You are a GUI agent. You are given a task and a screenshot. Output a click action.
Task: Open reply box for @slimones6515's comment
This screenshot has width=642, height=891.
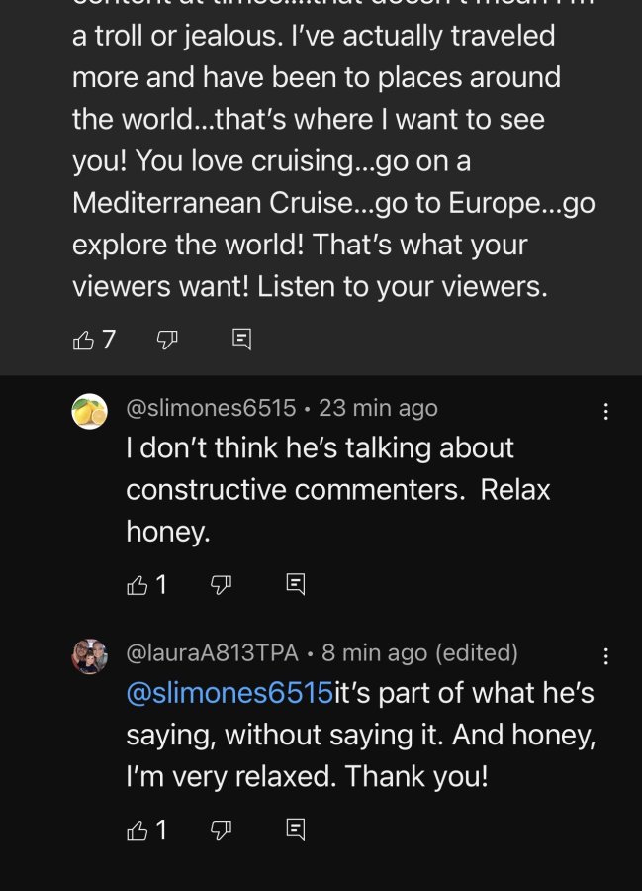pos(295,584)
